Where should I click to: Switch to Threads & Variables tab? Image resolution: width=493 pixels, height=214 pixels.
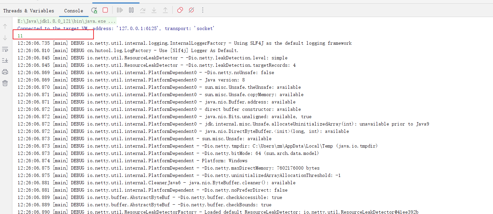point(28,11)
